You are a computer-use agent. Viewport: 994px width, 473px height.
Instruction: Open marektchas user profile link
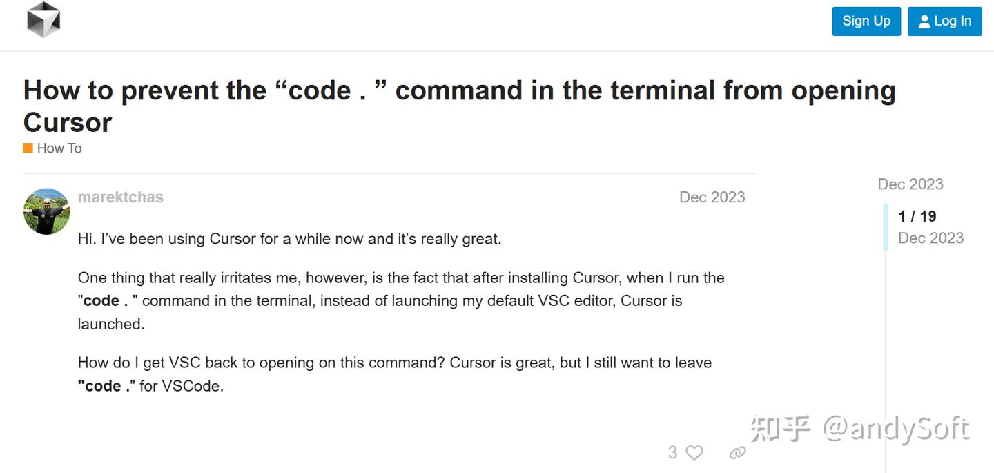point(121,197)
